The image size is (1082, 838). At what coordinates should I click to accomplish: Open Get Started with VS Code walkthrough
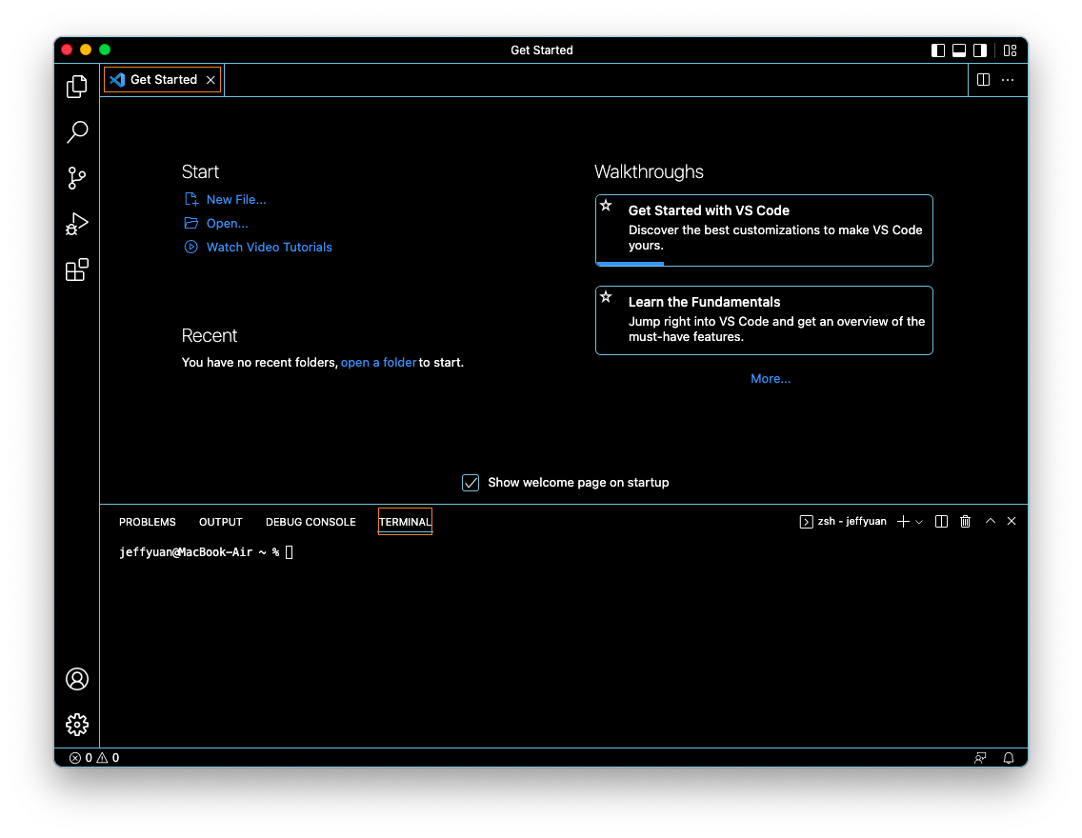tap(764, 230)
